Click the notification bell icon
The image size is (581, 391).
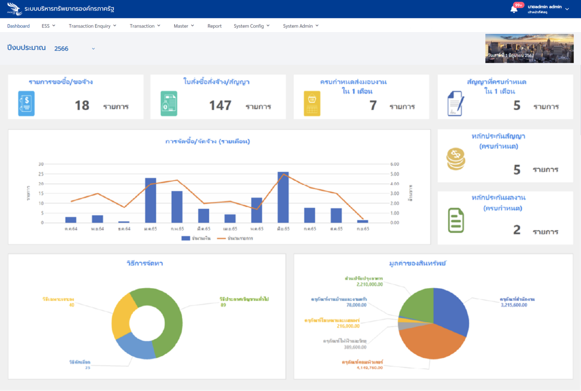514,9
